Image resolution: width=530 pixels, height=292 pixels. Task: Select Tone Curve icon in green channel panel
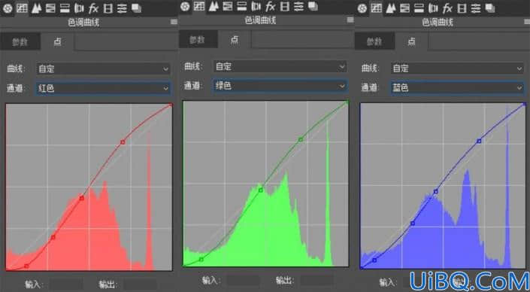point(199,6)
